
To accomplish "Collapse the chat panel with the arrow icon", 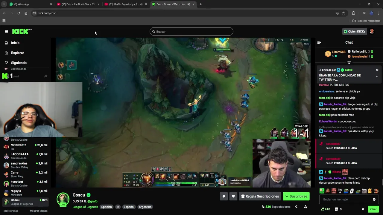I will pyautogui.click(x=319, y=42).
